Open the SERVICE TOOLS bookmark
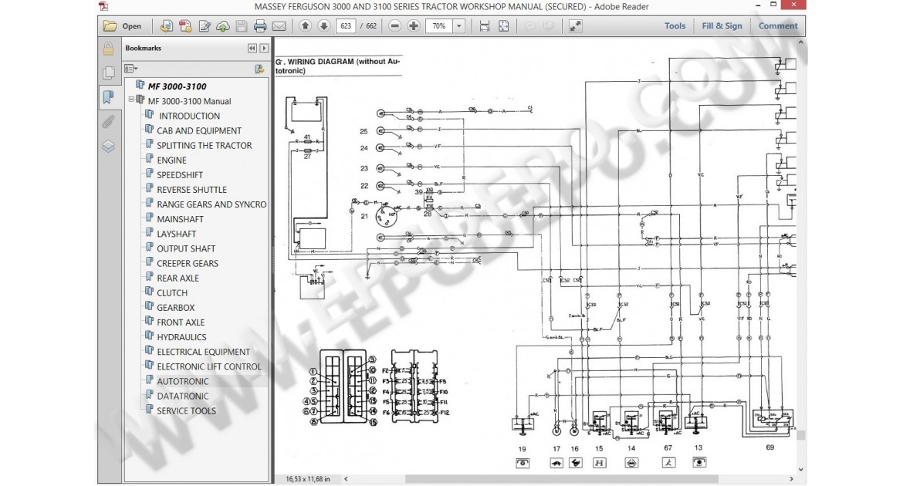903x486 pixels. [186, 411]
